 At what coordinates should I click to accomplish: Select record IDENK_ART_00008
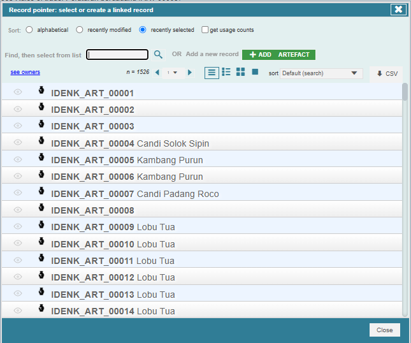[202, 209]
